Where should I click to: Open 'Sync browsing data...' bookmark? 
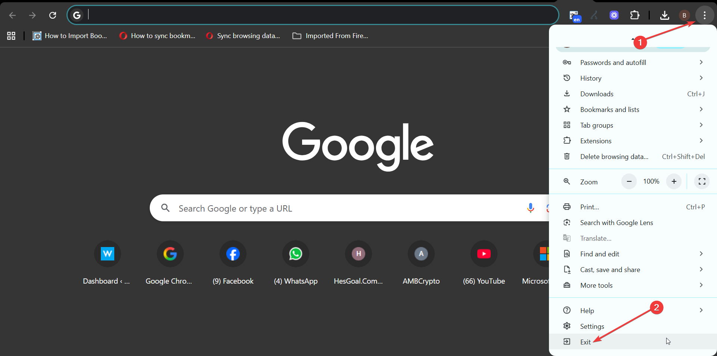coord(243,36)
